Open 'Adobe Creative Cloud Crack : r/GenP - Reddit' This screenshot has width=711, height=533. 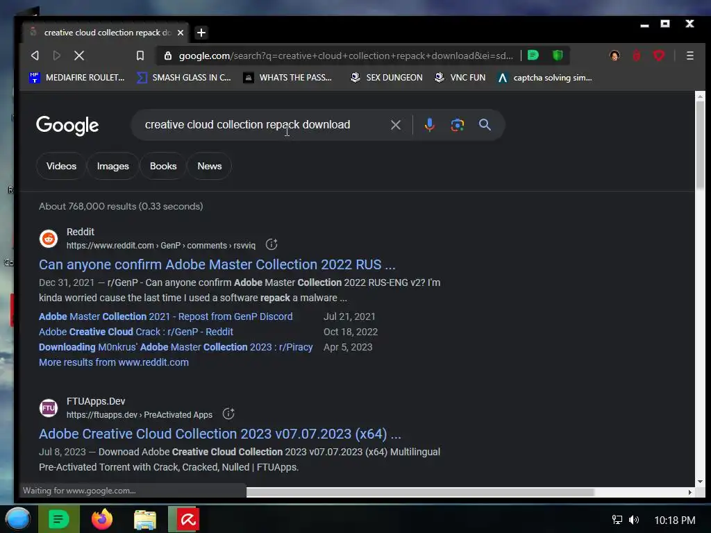tap(136, 332)
